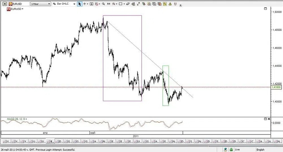
Task: Maximize the main chart pane
Action: [265, 9]
